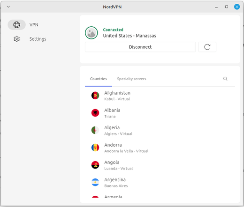The image size is (244, 207).
Task: Click the Argentina flag icon
Action: (x=95, y=182)
